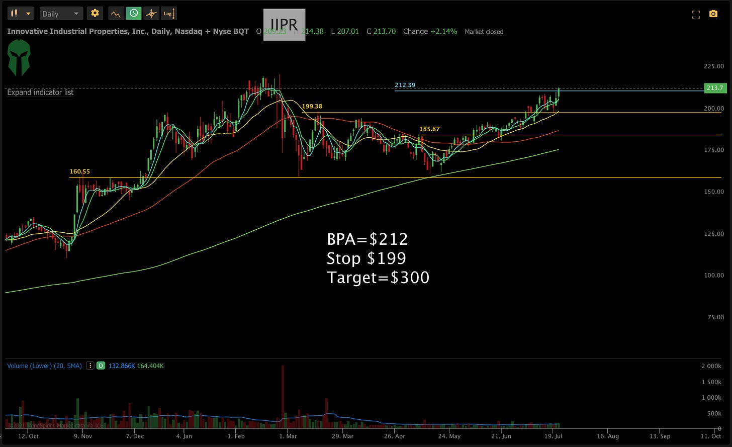Click the 150.00 price axis label
This screenshot has height=447, width=732.
tap(714, 192)
